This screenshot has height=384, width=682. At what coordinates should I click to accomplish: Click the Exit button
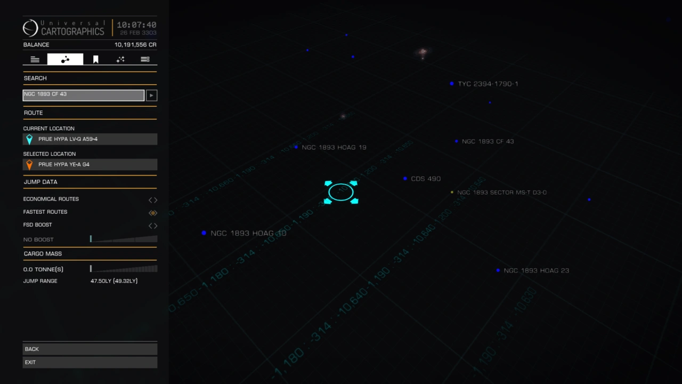pyautogui.click(x=90, y=362)
